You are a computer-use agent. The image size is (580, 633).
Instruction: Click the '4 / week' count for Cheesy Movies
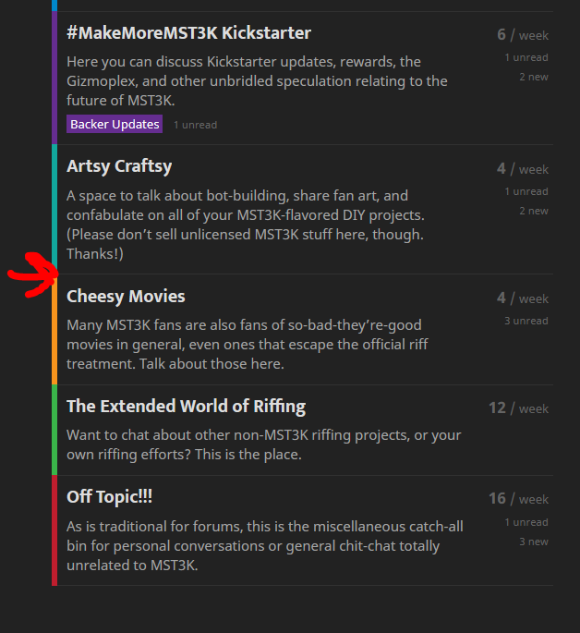(523, 298)
